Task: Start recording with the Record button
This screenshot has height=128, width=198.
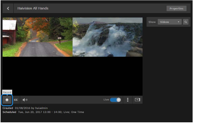Action: pos(7,100)
